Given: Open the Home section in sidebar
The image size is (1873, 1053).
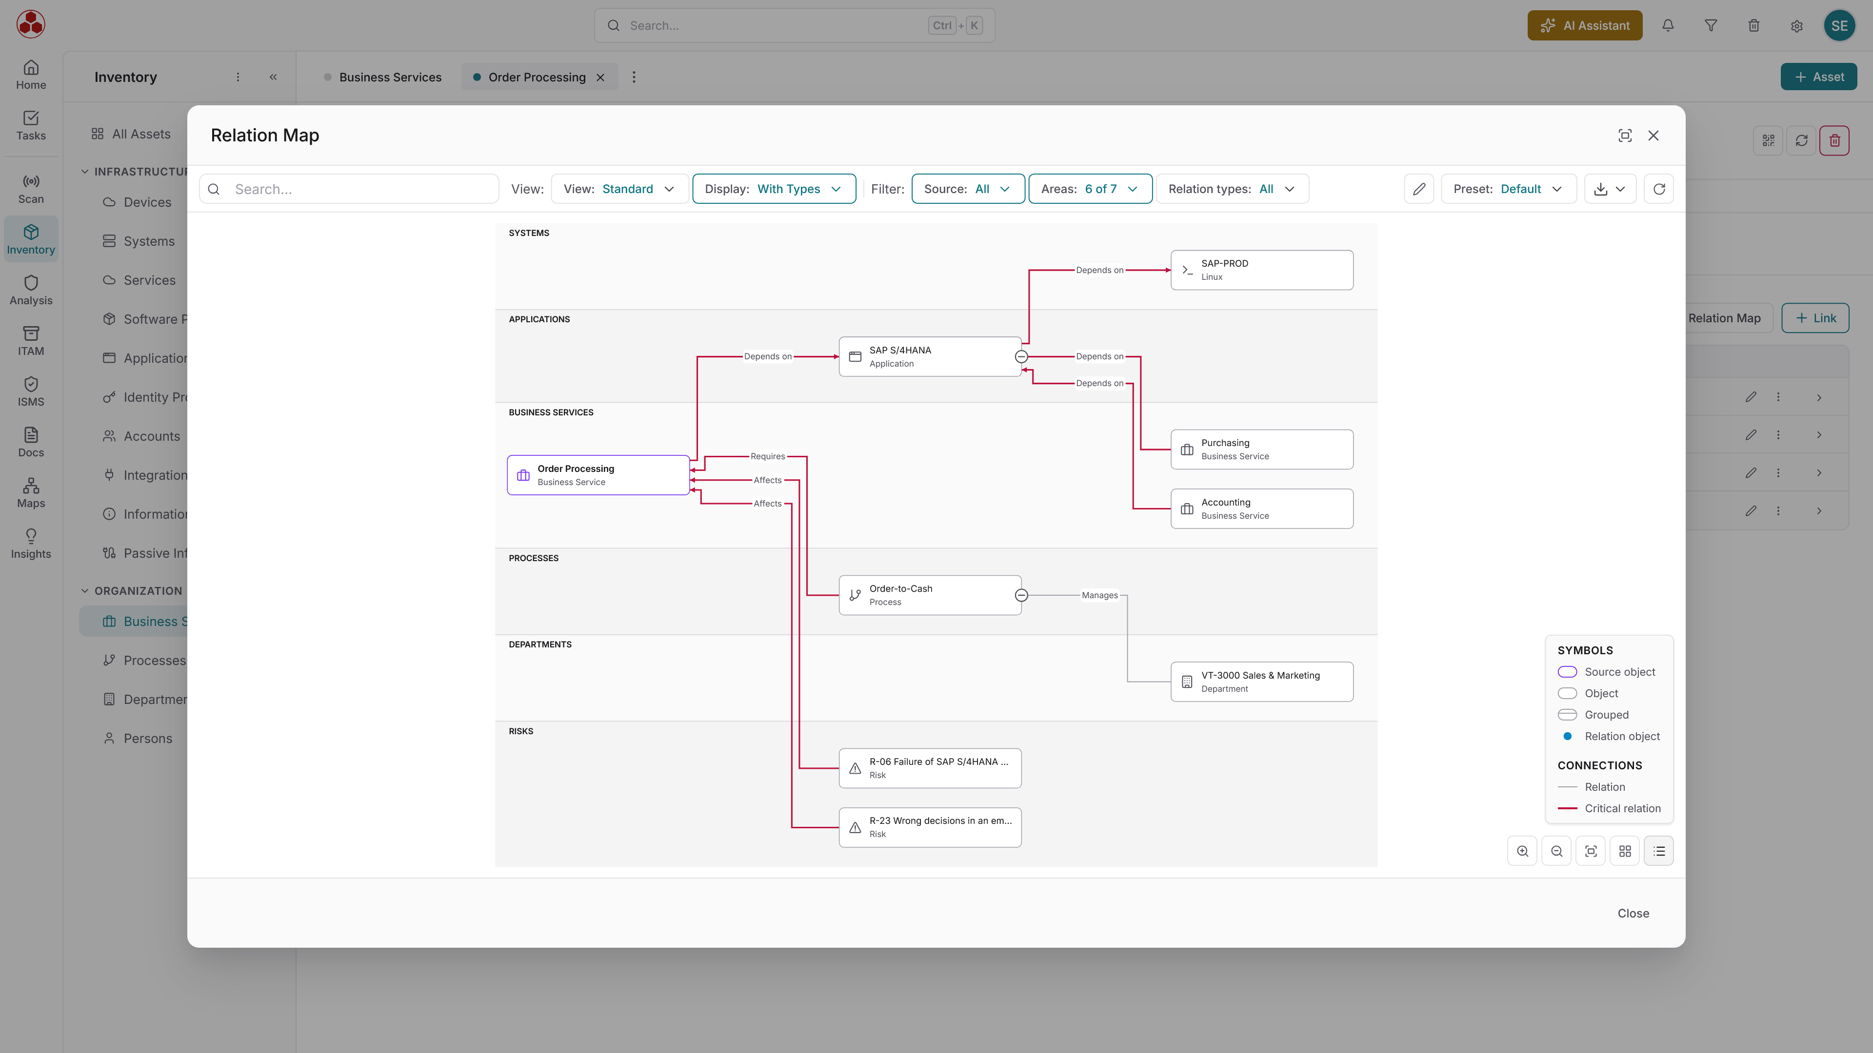Looking at the screenshot, I should coord(31,75).
